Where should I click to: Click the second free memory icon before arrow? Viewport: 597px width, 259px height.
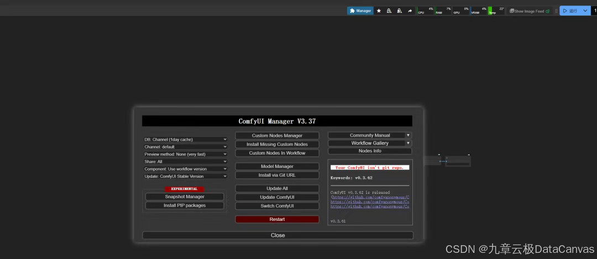pyautogui.click(x=400, y=10)
